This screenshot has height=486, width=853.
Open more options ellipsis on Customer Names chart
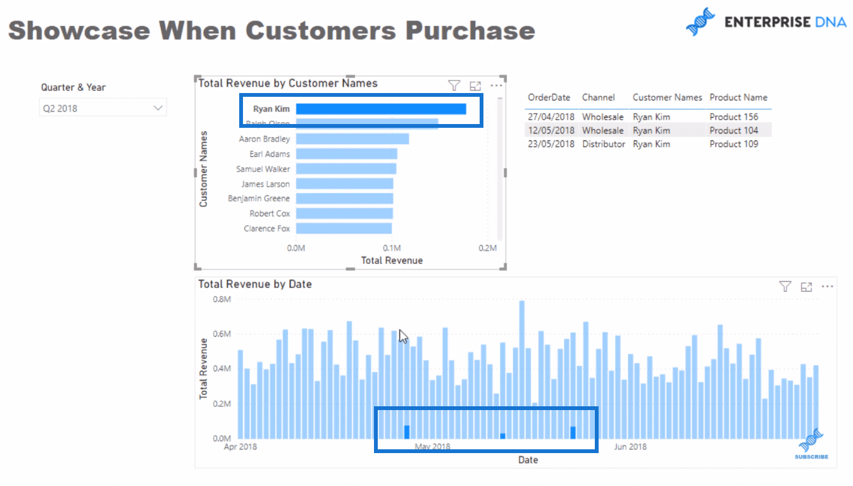click(496, 85)
